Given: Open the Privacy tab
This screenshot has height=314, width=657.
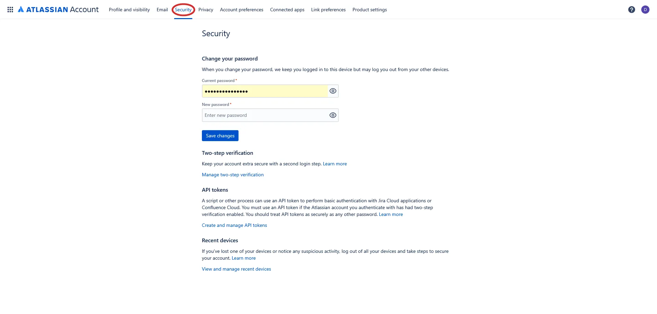Looking at the screenshot, I should (x=206, y=10).
